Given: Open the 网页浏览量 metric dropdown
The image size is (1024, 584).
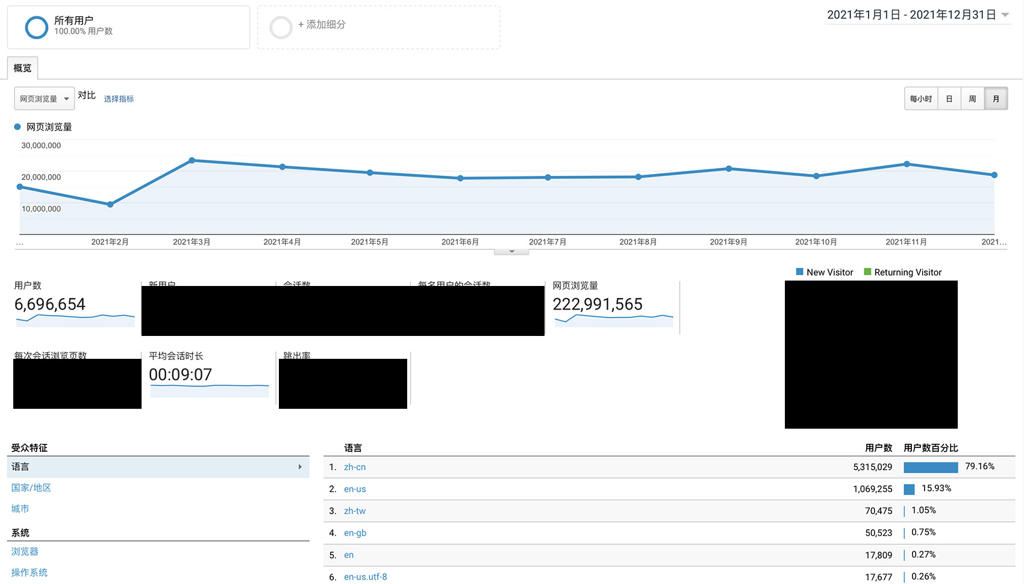Looking at the screenshot, I should [45, 99].
